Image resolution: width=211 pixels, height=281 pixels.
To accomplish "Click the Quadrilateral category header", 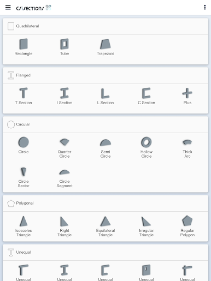I will (106, 26).
